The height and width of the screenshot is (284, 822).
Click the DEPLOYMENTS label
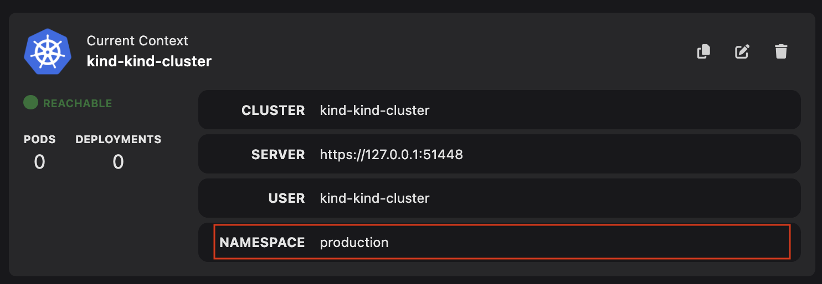coord(119,139)
